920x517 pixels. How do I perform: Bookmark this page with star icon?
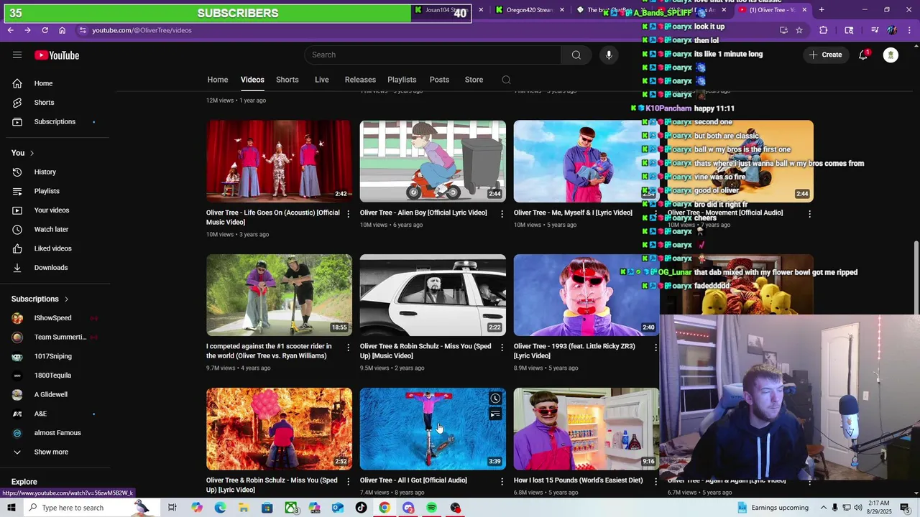pyautogui.click(x=799, y=30)
